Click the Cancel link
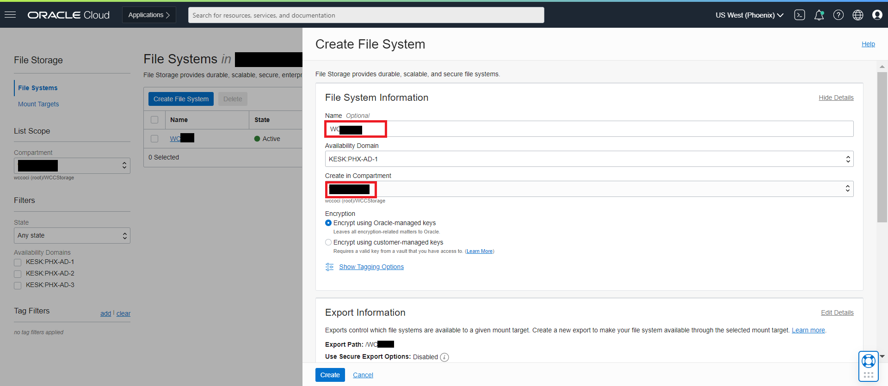 coord(363,375)
